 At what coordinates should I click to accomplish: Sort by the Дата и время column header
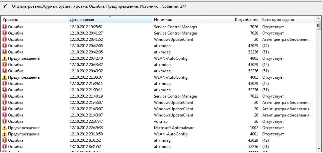pos(110,20)
